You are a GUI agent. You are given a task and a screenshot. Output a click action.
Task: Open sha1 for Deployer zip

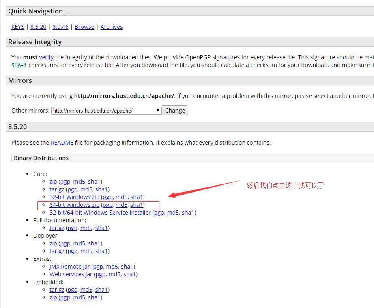94,243
